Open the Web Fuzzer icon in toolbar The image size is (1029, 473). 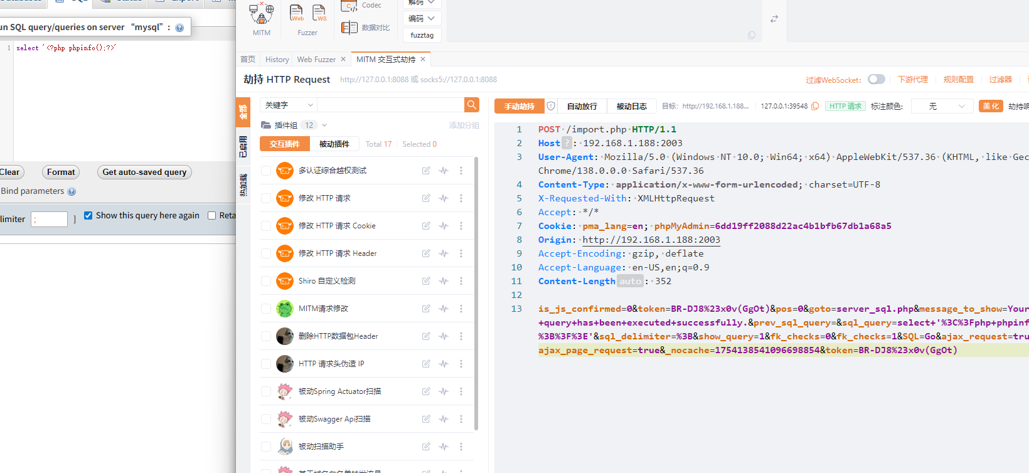click(297, 13)
